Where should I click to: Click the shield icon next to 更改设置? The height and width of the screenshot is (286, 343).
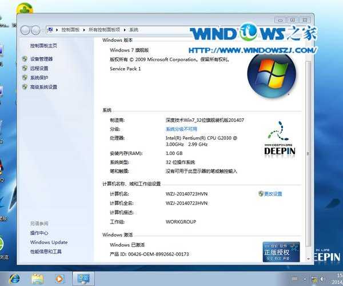point(261,194)
